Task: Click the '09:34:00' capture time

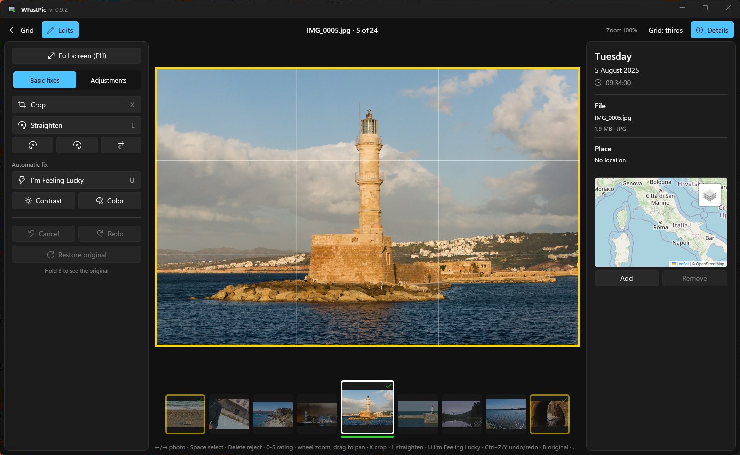Action: 618,83
